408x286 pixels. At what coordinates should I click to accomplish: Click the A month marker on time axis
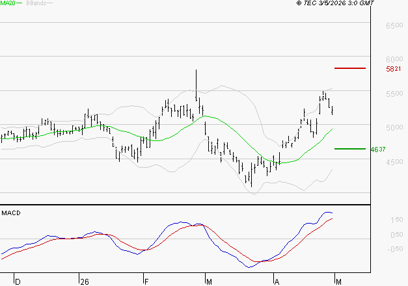[x=277, y=282]
